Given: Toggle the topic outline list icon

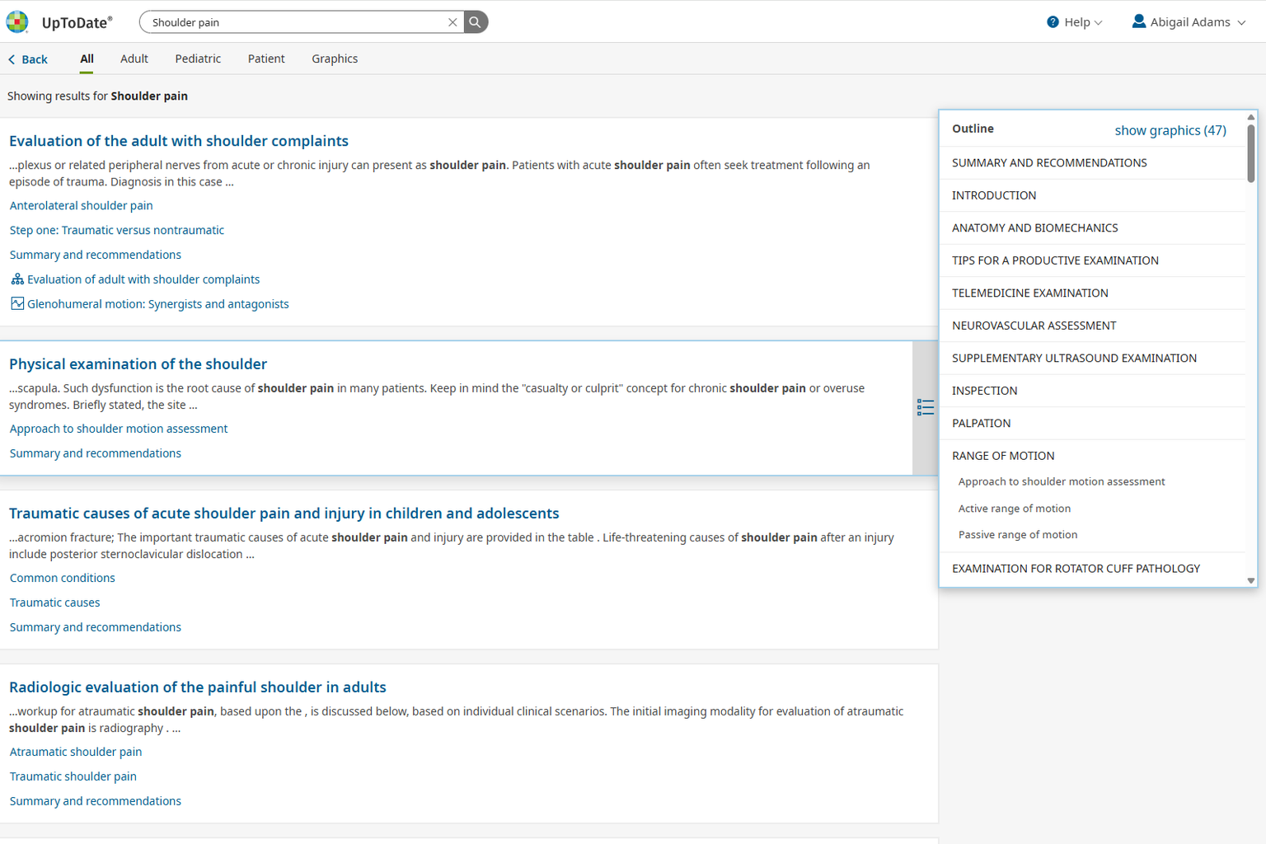Looking at the screenshot, I should pyautogui.click(x=925, y=407).
